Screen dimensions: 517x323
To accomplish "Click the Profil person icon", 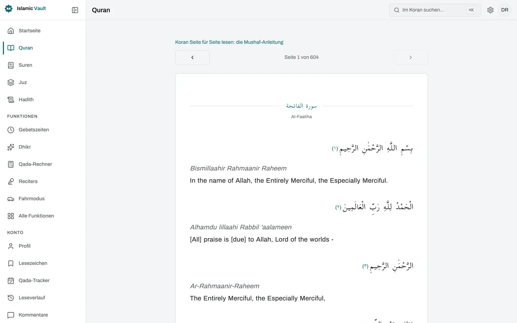I will coord(11,246).
